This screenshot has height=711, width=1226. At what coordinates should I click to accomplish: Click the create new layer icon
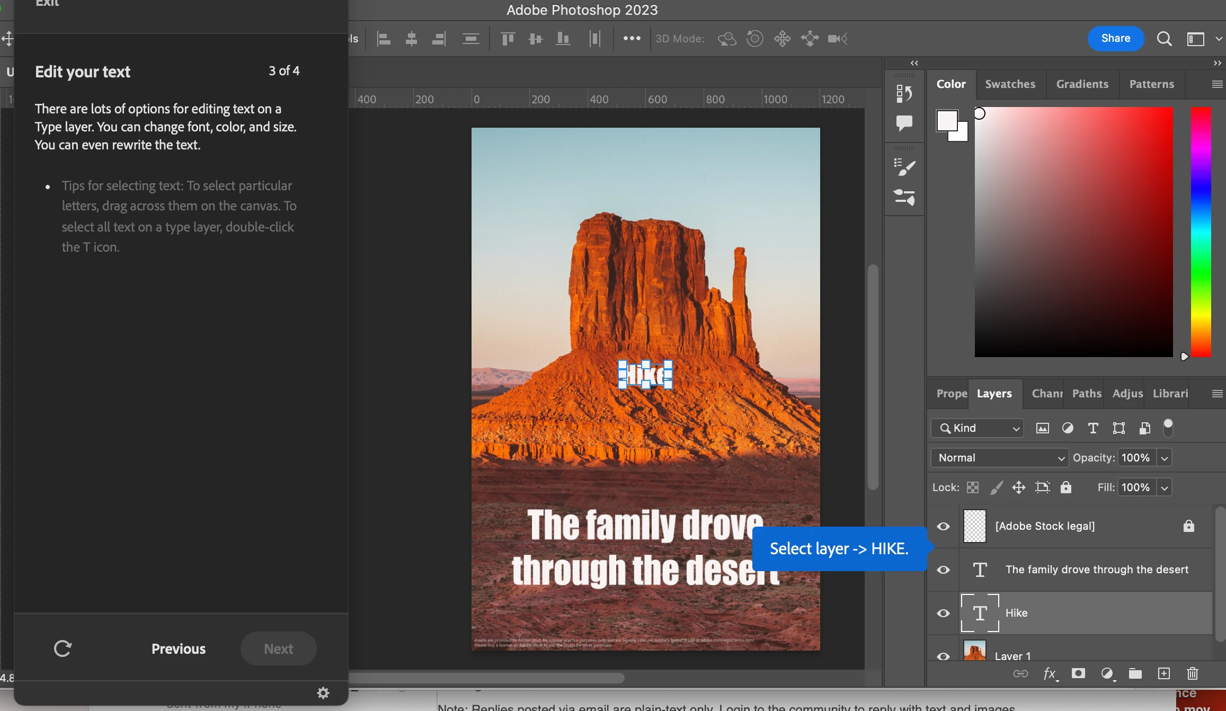1163,673
